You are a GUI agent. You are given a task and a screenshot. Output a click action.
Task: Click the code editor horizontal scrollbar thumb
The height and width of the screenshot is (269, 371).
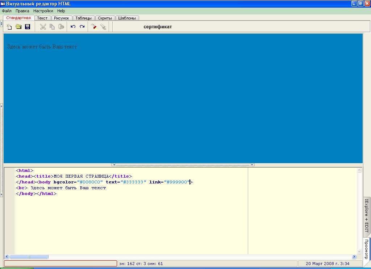point(29,257)
